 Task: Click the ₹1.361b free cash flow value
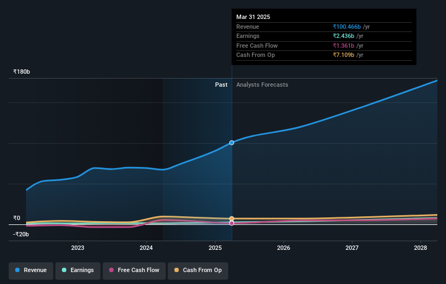[x=344, y=46]
